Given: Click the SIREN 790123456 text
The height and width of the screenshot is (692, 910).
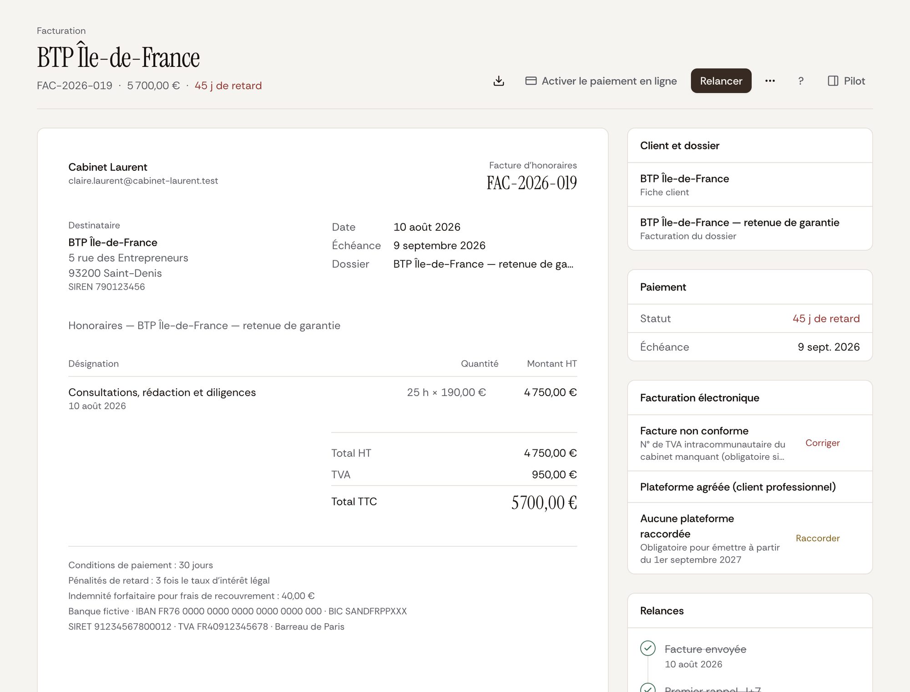Looking at the screenshot, I should [106, 287].
